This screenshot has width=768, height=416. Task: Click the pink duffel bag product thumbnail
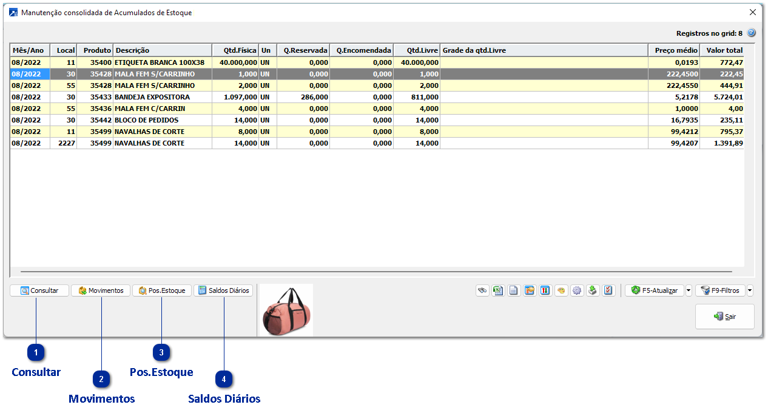[x=285, y=310]
